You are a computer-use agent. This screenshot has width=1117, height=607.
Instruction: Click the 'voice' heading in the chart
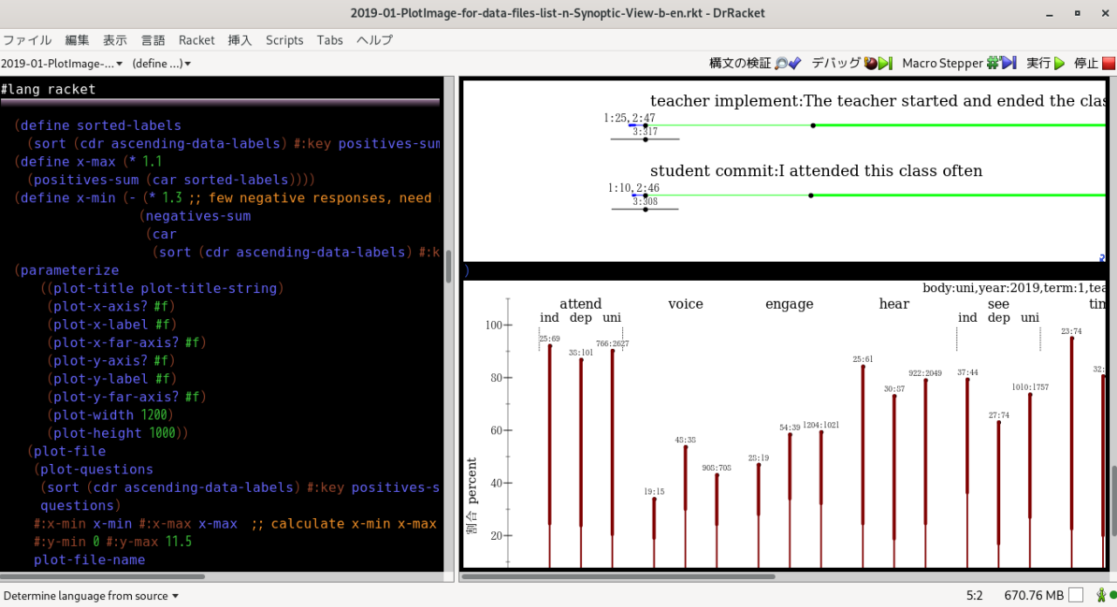tap(685, 304)
